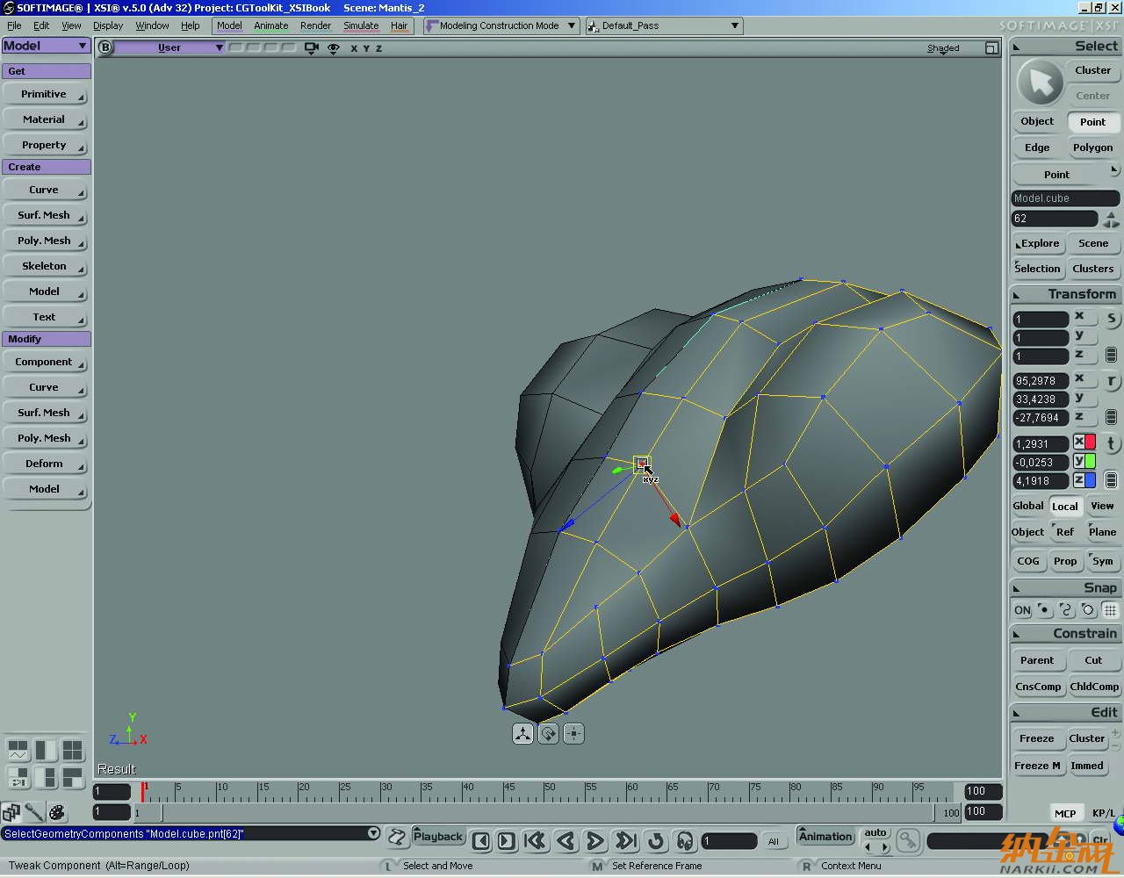The image size is (1124, 878).
Task: Click the Edge selection filter button
Action: [x=1038, y=148]
